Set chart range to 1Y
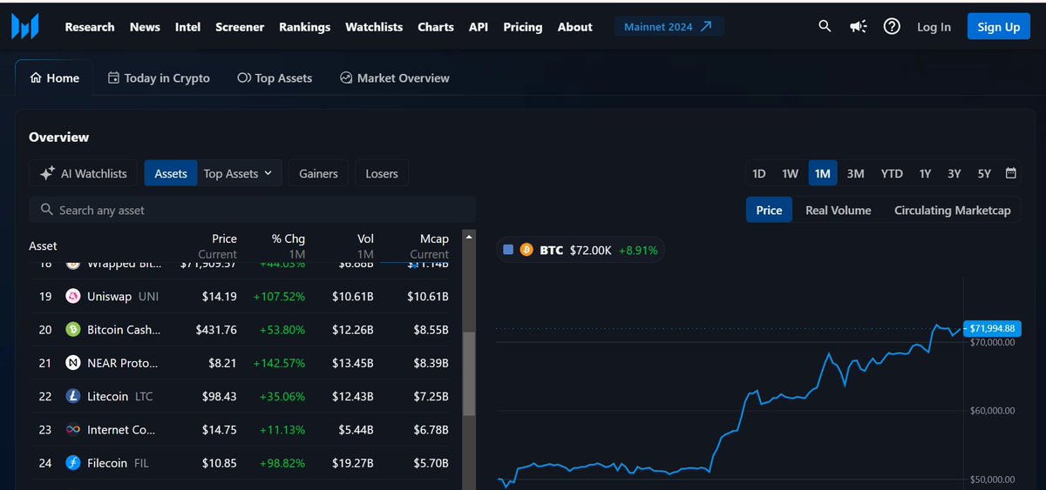The image size is (1046, 490). (925, 173)
